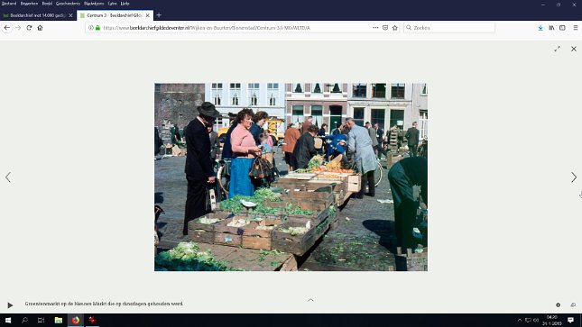
Task: Switch to the Beeldarchief met 14.000 tab
Action: pos(37,15)
